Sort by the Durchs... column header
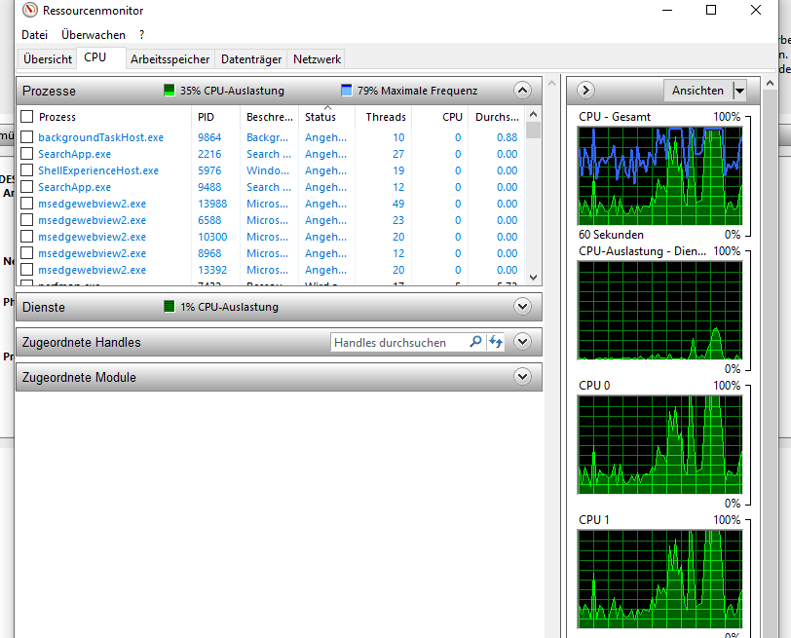 [x=497, y=117]
